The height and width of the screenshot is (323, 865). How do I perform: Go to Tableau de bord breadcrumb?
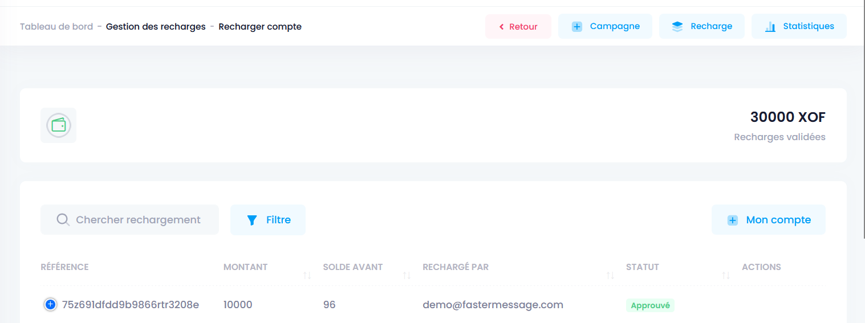(x=56, y=27)
